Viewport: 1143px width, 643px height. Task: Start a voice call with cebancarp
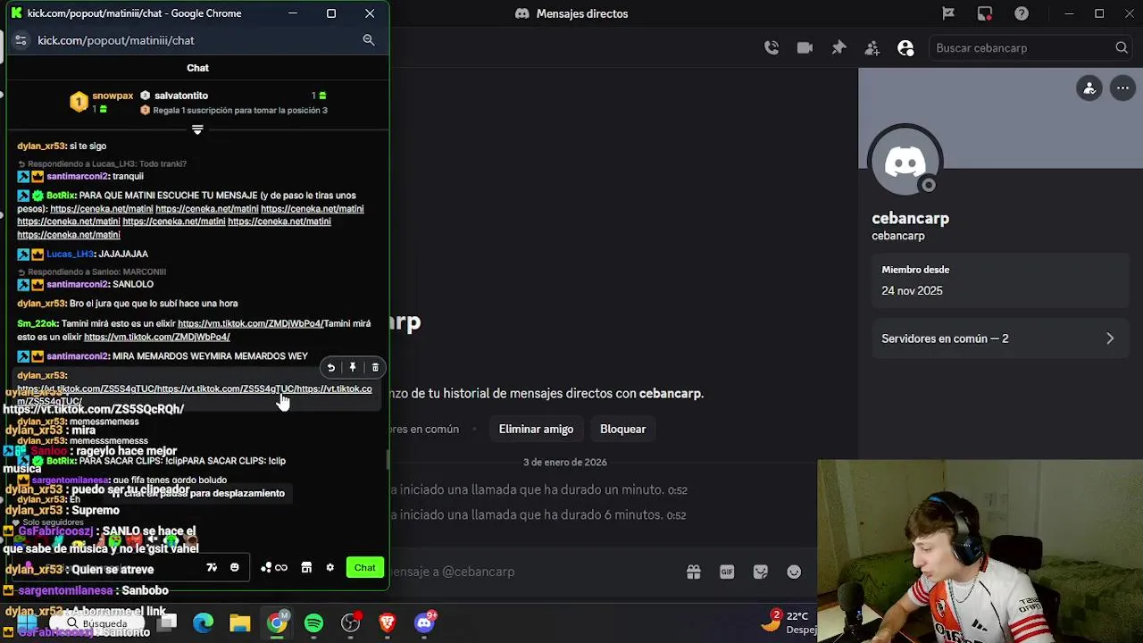[x=772, y=48]
